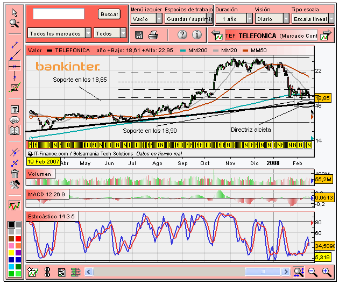Click the chart icon in bottom toolbar
Image resolution: width=339 pixels, height=285 pixels.
33,272
